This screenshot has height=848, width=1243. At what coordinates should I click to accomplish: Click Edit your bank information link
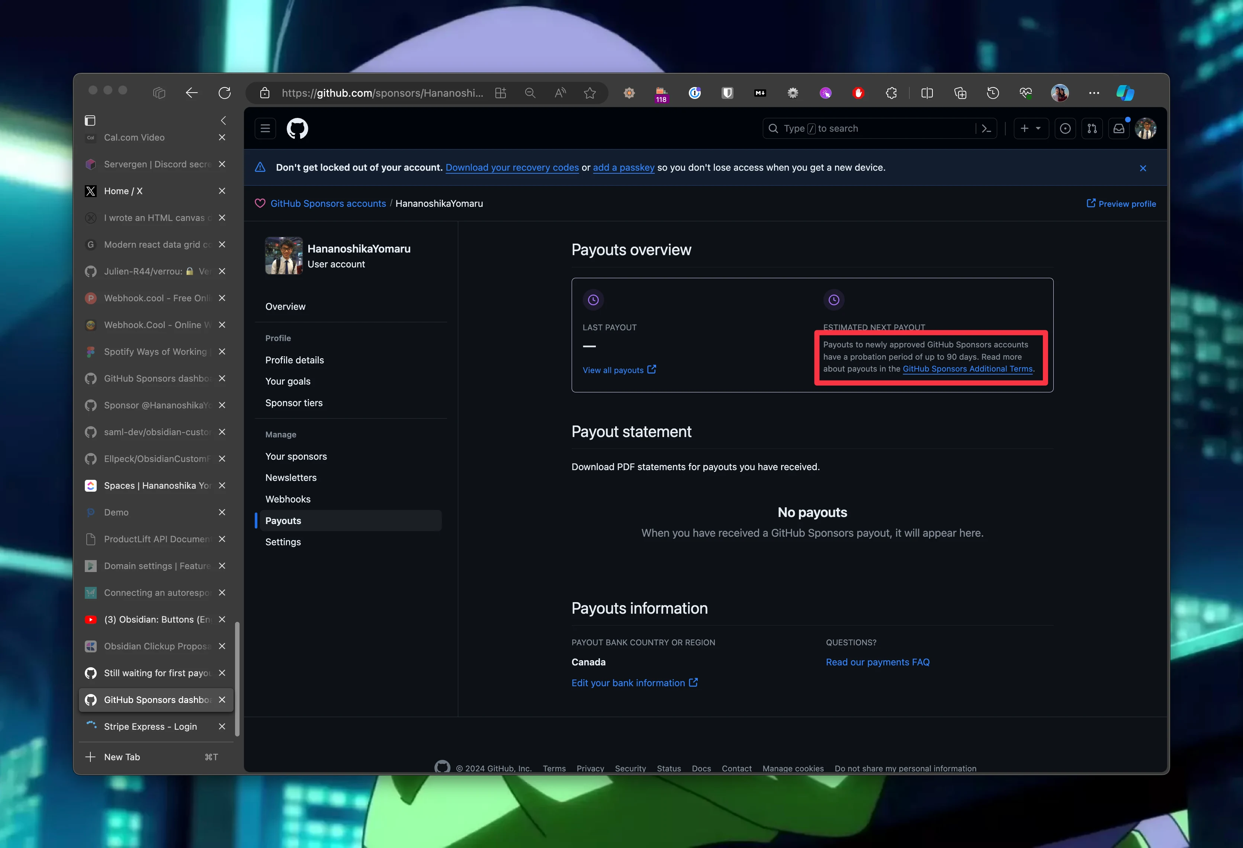(x=635, y=683)
